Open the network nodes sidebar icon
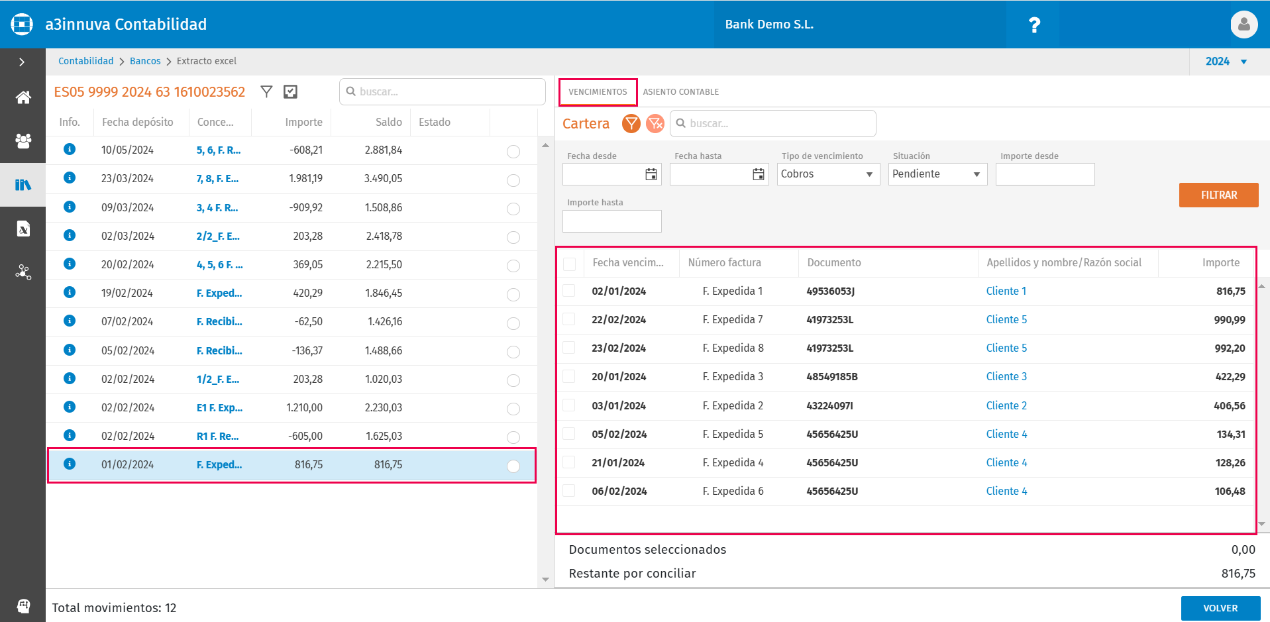Screen dimensions: 1270x622 23,272
